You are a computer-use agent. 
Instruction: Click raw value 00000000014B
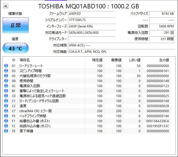[x=158, y=81]
